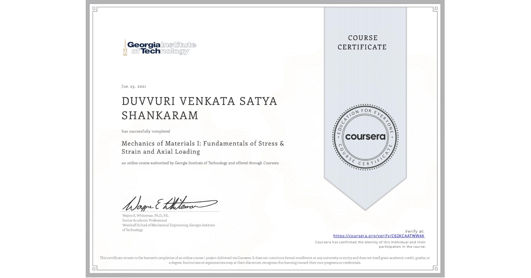Click the certificate disclaimer footer text
The image size is (531, 278).
tap(265, 260)
